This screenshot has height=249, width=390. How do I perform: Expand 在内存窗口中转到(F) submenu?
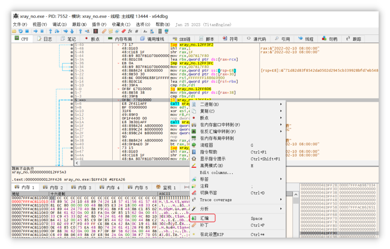point(238,124)
